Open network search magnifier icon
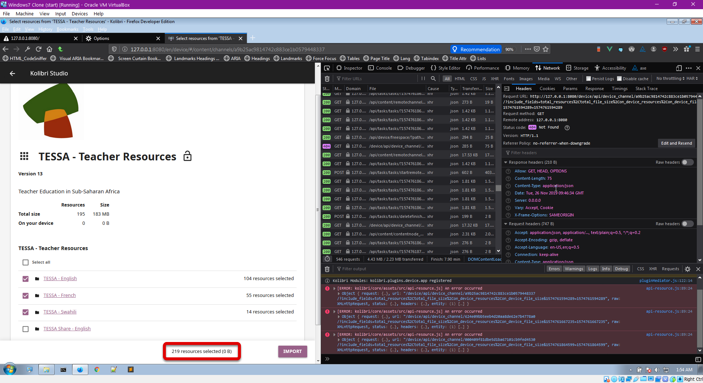This screenshot has width=703, height=383. tap(433, 79)
